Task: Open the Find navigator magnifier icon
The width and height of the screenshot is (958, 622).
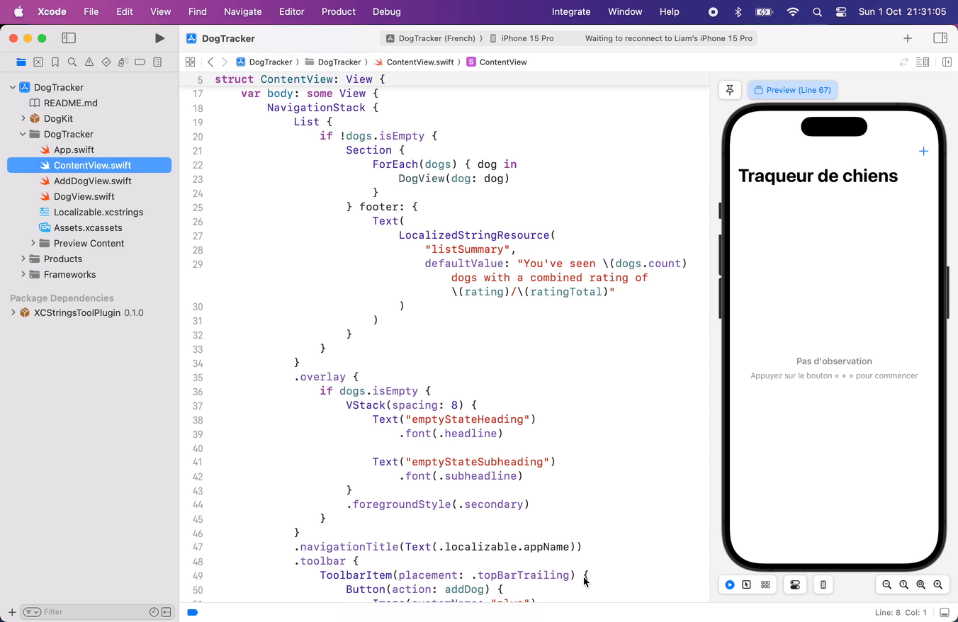Action: pos(72,62)
